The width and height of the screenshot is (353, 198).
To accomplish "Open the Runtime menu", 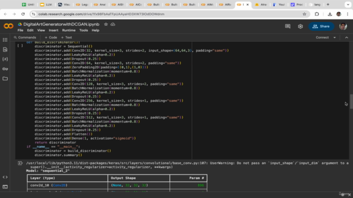I will click(x=68, y=30).
